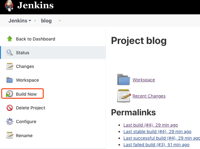Select Delete Project in the sidebar
Viewport: 200px width, 149px height.
pyautogui.click(x=31, y=108)
